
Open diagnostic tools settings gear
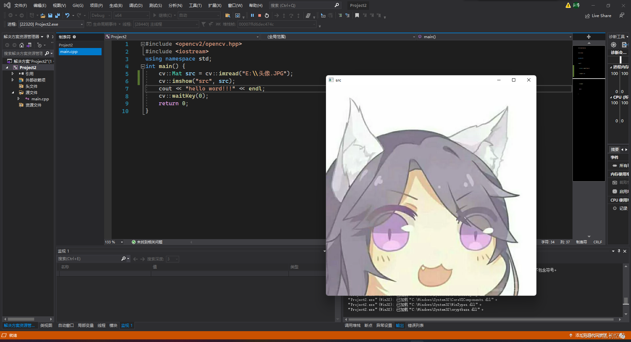tap(614, 45)
